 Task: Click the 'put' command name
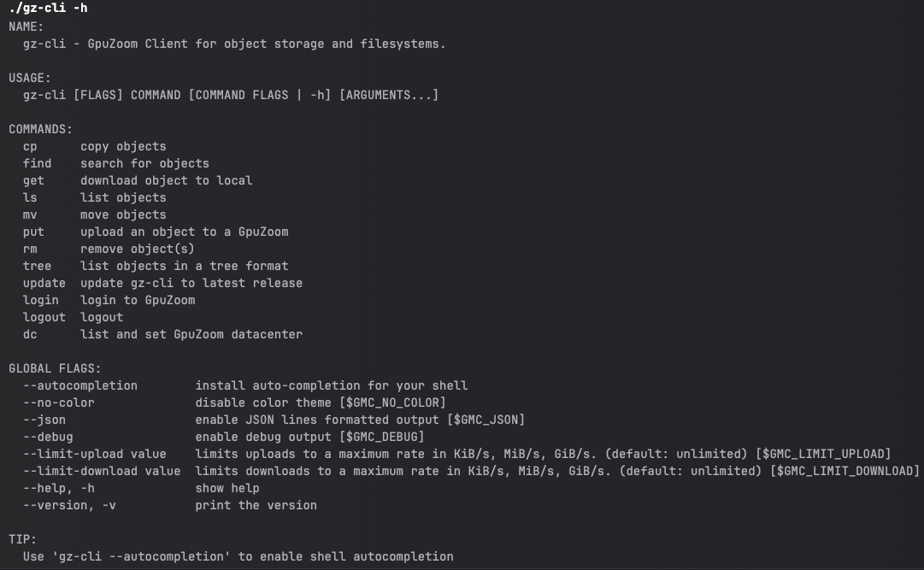coord(34,232)
